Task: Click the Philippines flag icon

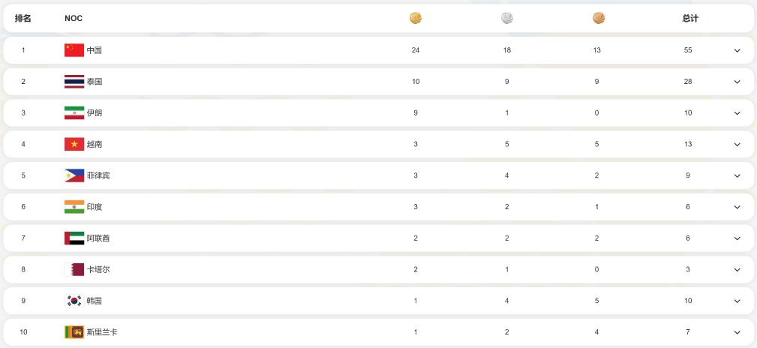Action: point(74,175)
